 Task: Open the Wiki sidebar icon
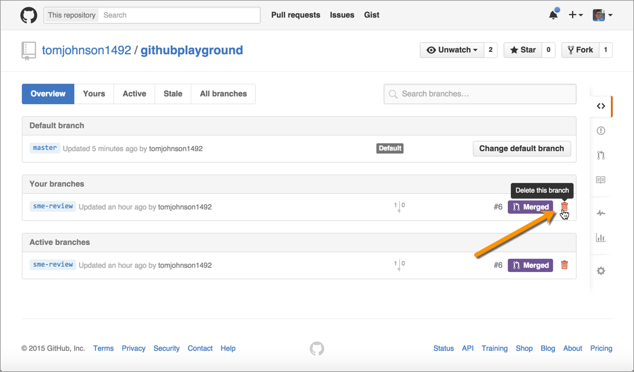(601, 180)
